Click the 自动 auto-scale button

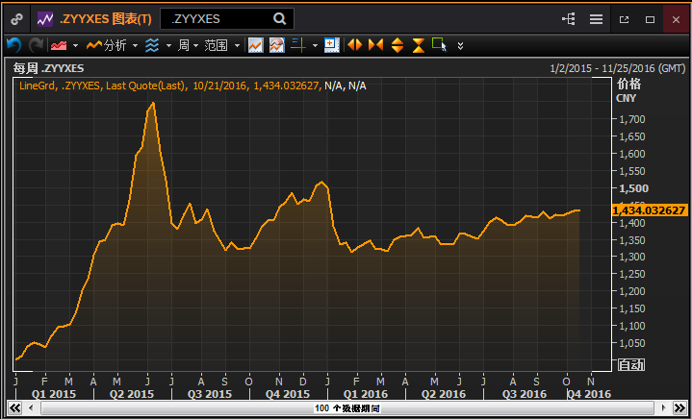tap(630, 364)
